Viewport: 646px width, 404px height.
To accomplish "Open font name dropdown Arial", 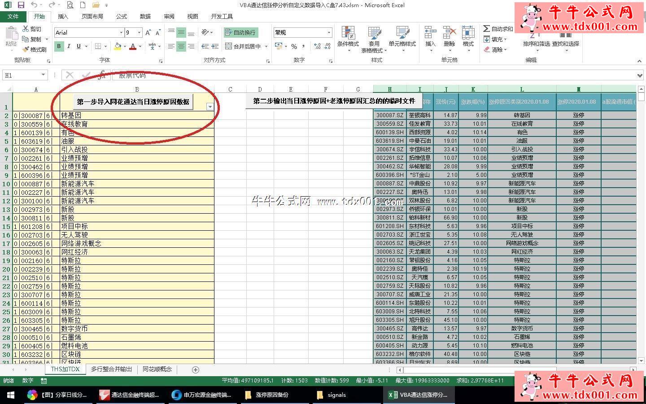I will [x=121, y=32].
